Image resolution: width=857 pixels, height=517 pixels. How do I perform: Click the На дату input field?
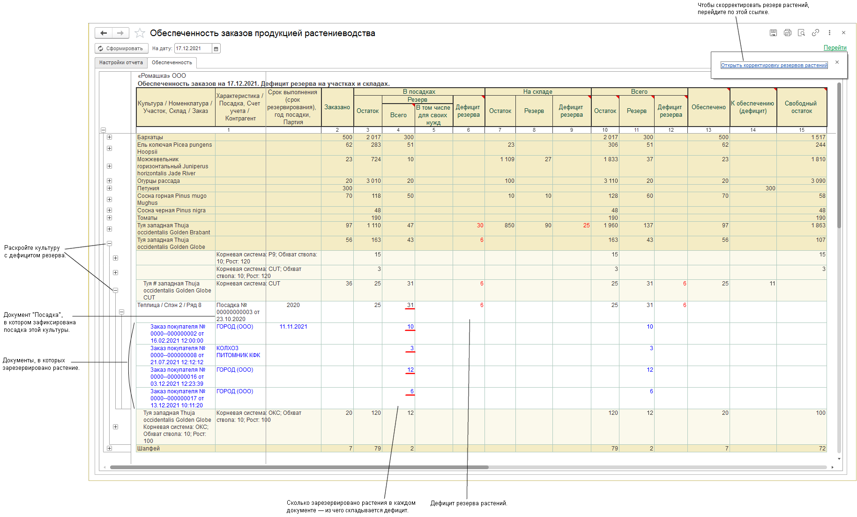coord(193,49)
